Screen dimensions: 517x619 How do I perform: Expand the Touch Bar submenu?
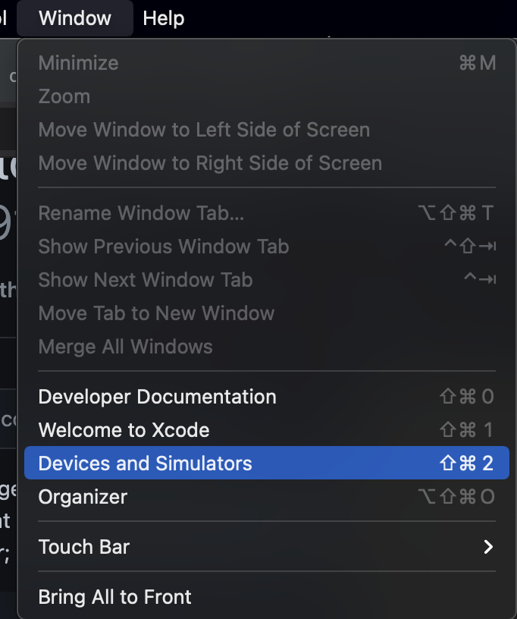pyautogui.click(x=83, y=546)
